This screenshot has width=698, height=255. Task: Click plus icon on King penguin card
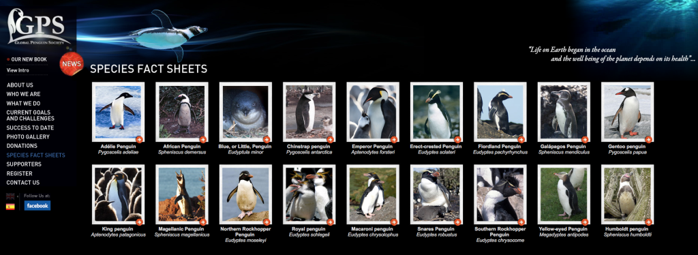pyautogui.click(x=139, y=222)
